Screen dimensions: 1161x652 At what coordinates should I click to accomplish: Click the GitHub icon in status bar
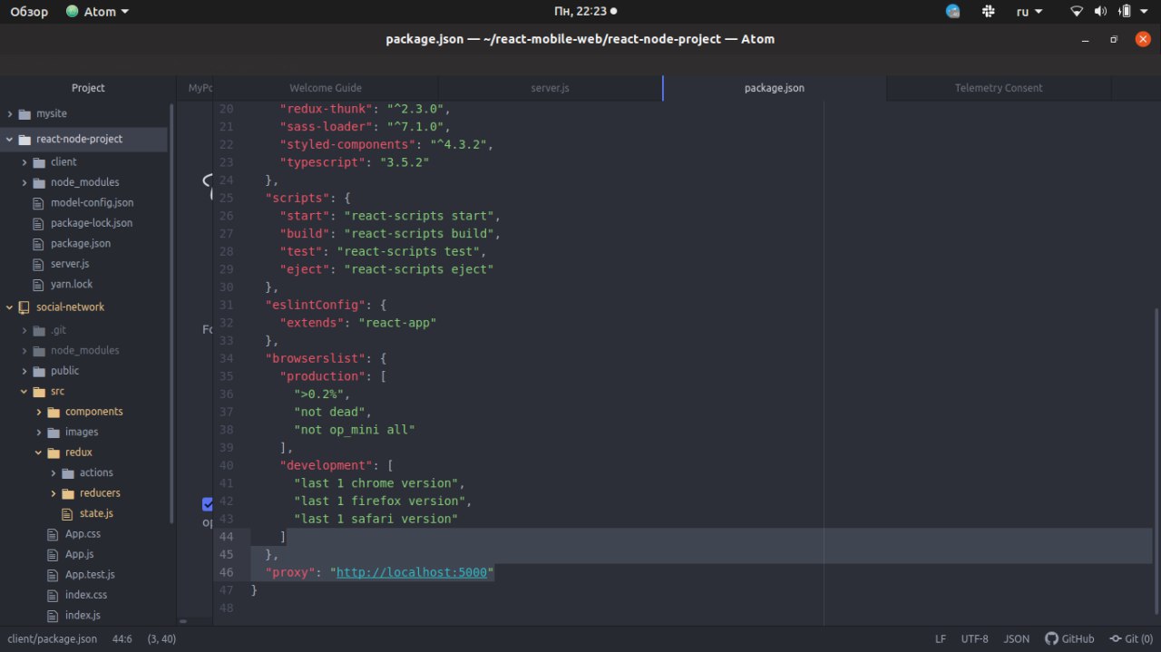(x=1051, y=638)
